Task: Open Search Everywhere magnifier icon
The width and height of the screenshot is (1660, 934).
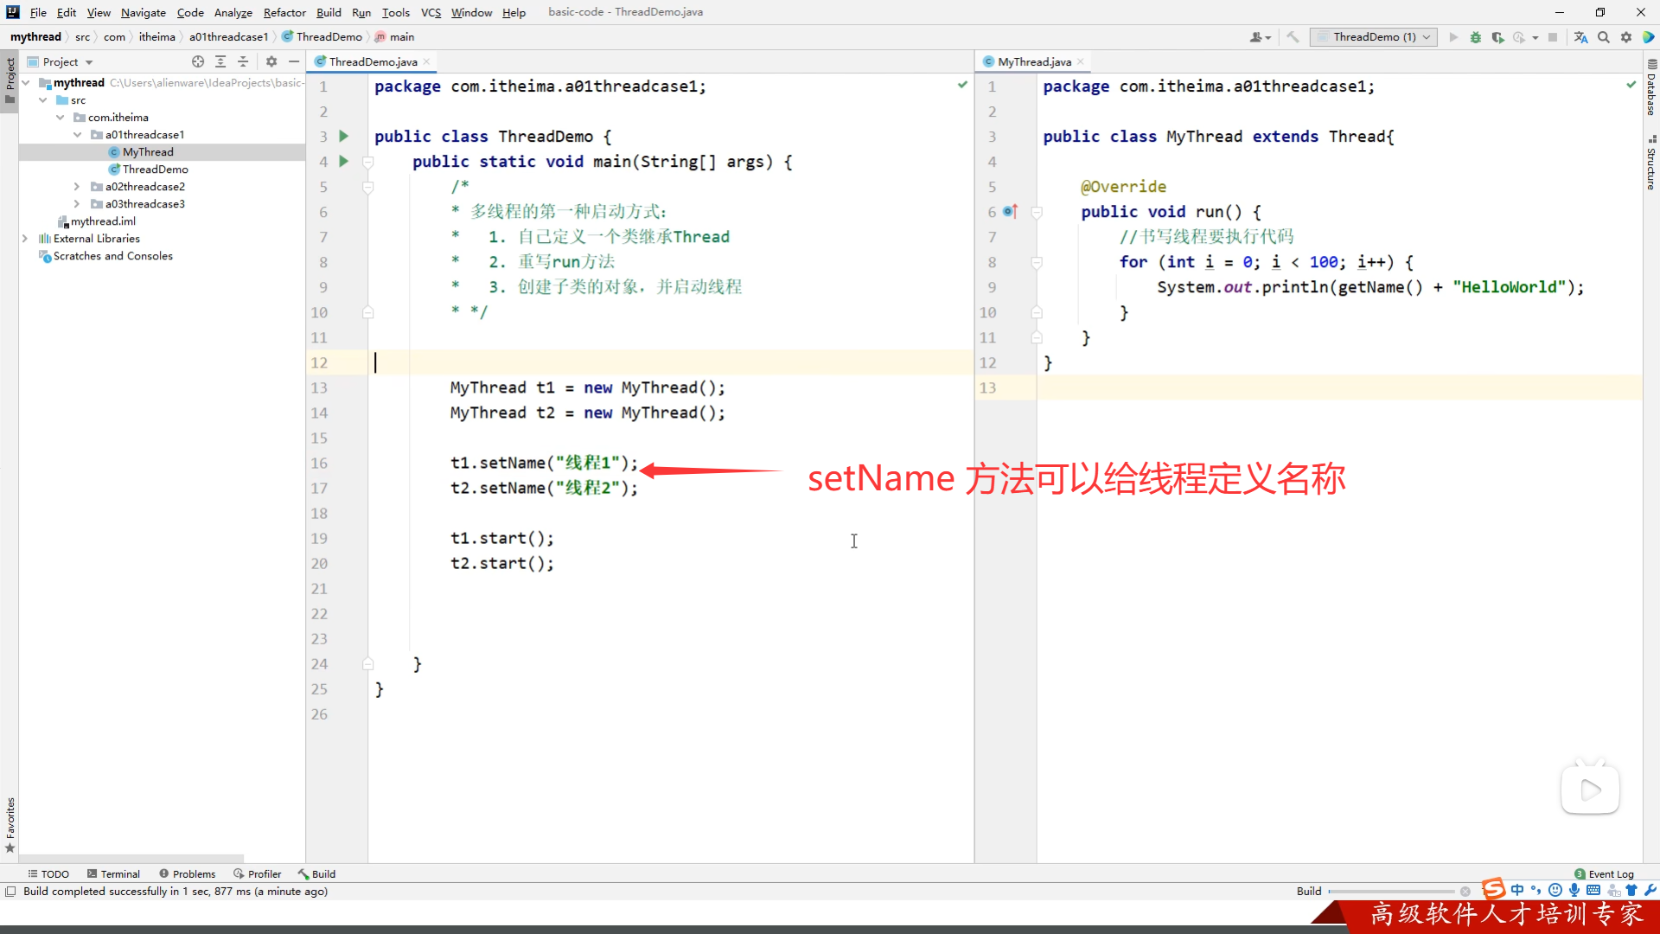Action: tap(1604, 37)
